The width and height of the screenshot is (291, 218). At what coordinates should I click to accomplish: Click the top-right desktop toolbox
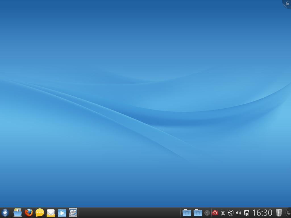[288, 3]
